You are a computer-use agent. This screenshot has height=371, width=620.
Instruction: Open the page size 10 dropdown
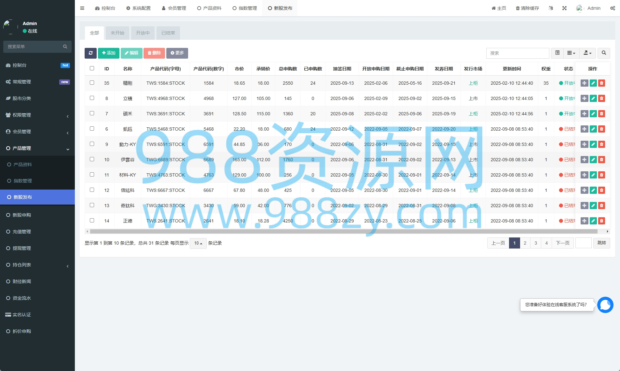click(x=198, y=243)
